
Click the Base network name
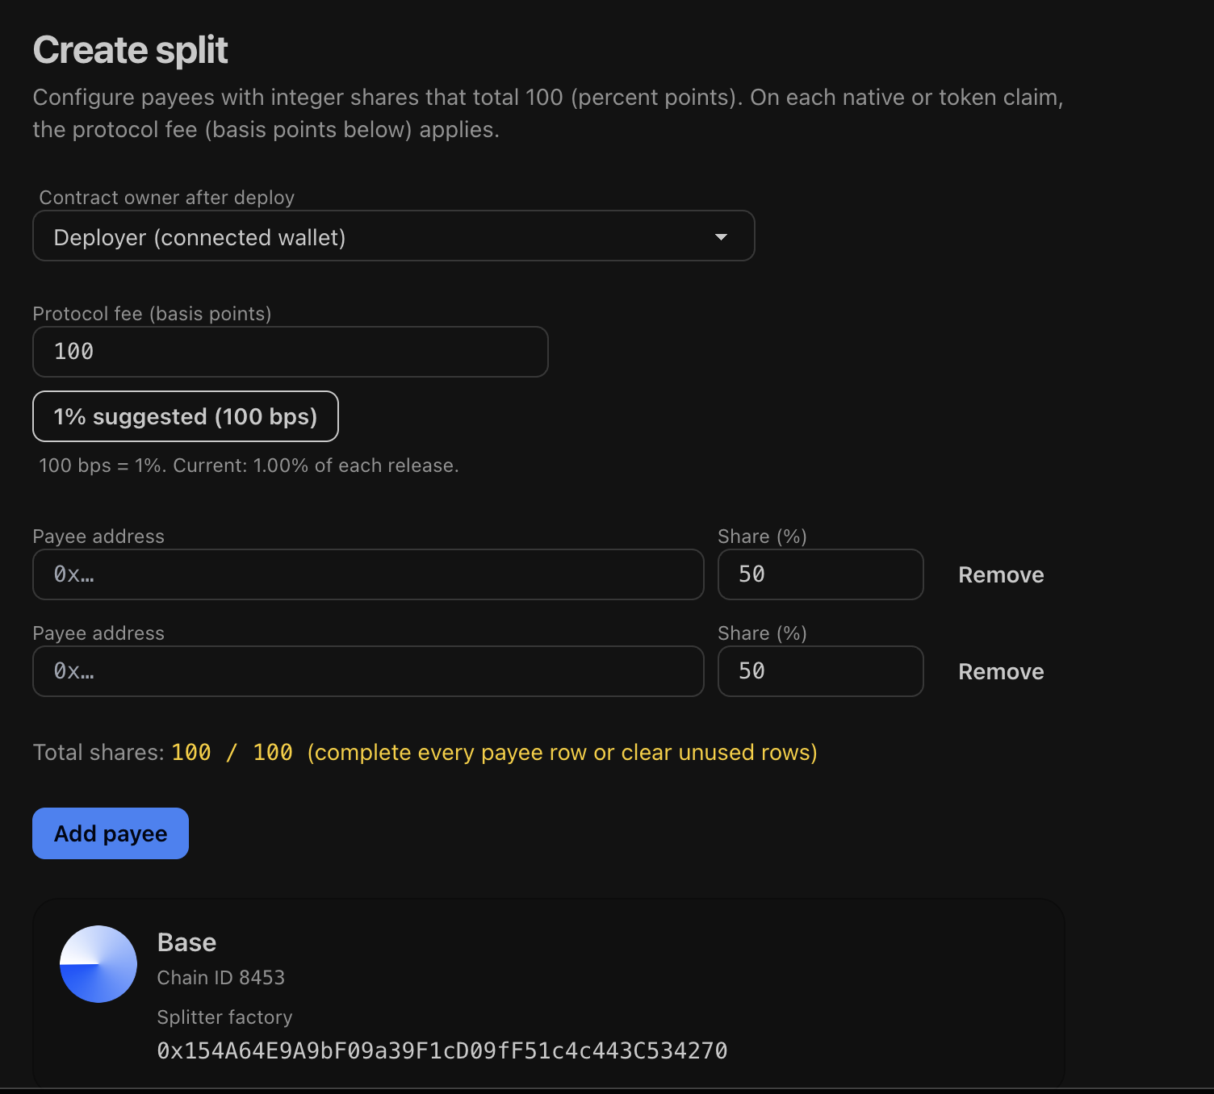tap(186, 942)
